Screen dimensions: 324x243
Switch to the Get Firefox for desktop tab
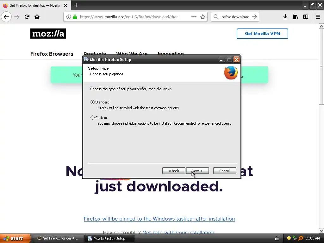click(35, 5)
